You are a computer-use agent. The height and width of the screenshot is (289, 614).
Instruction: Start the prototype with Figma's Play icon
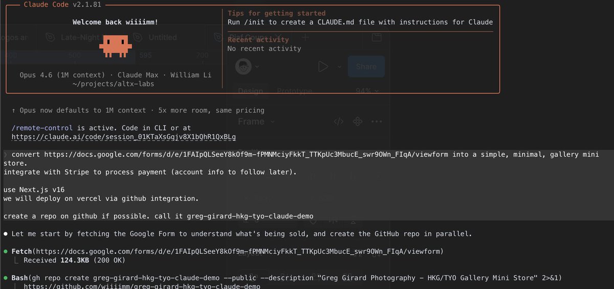[323, 66]
